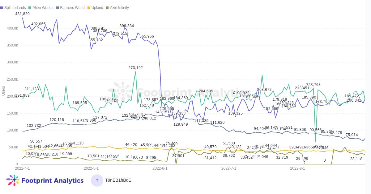Click the round T user avatar
This screenshot has height=194, width=371.
97,180
